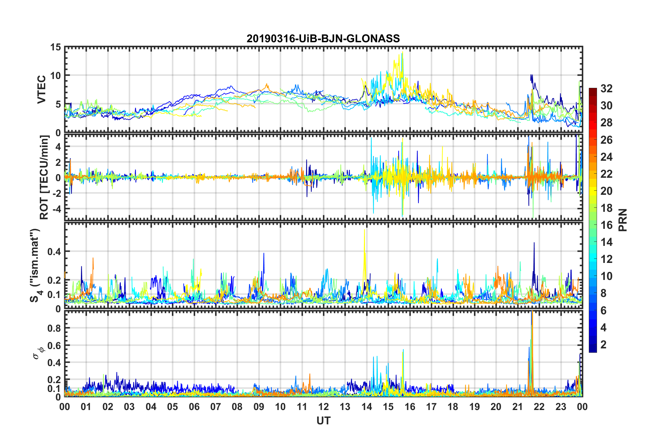Click x-axis hour label 10
Image resolution: width=647 pixels, height=440 pixels.
tap(280, 407)
